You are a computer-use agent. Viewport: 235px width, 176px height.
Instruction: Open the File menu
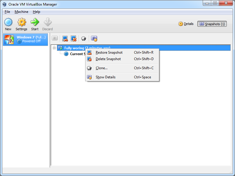pos(7,12)
